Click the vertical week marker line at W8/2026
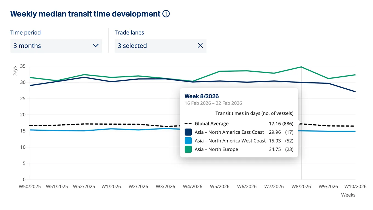Screen dimensions: 373x210 click(x=301, y=124)
